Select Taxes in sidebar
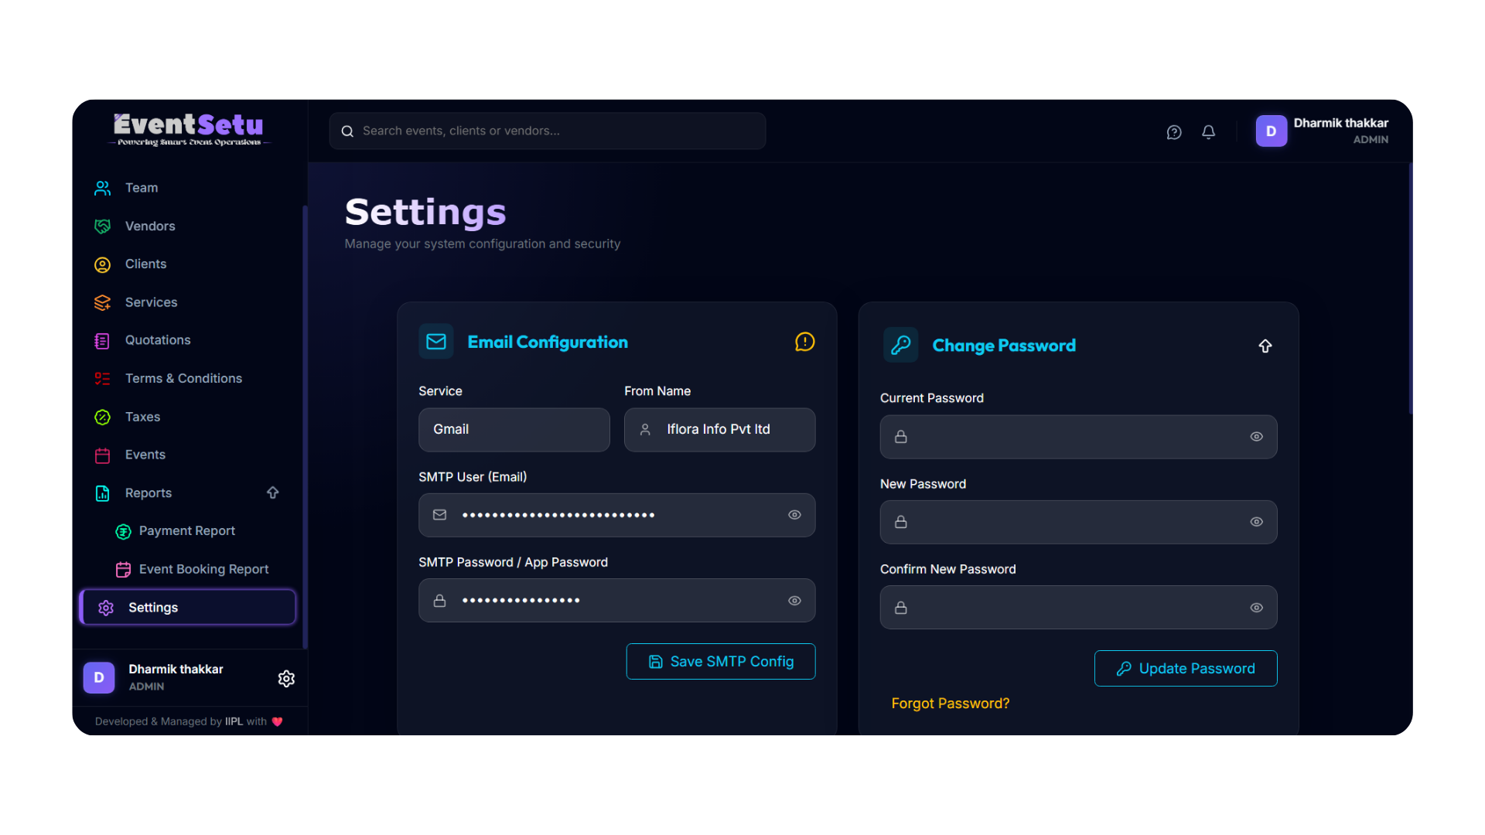 pyautogui.click(x=188, y=417)
